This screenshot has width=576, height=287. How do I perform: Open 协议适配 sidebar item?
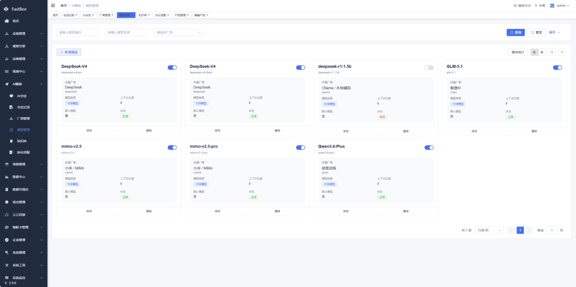point(23,152)
